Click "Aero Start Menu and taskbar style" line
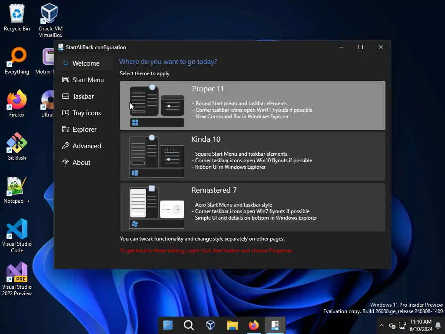Viewport: 445px width, 334px height. pyautogui.click(x=232, y=205)
